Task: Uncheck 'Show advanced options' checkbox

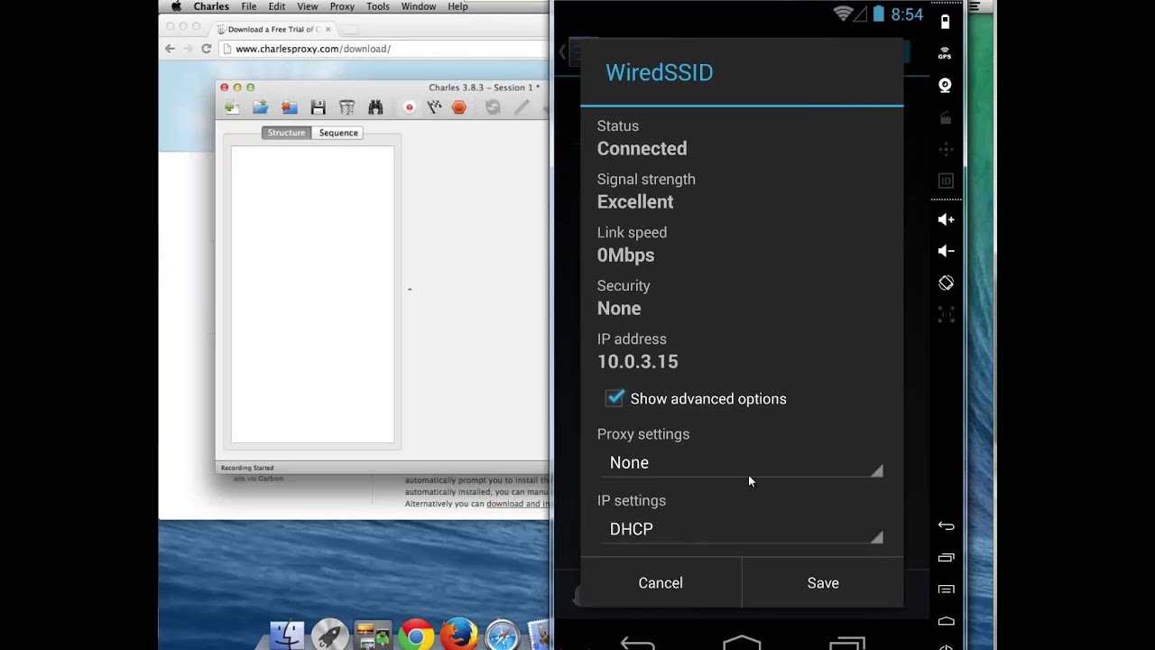Action: (614, 398)
